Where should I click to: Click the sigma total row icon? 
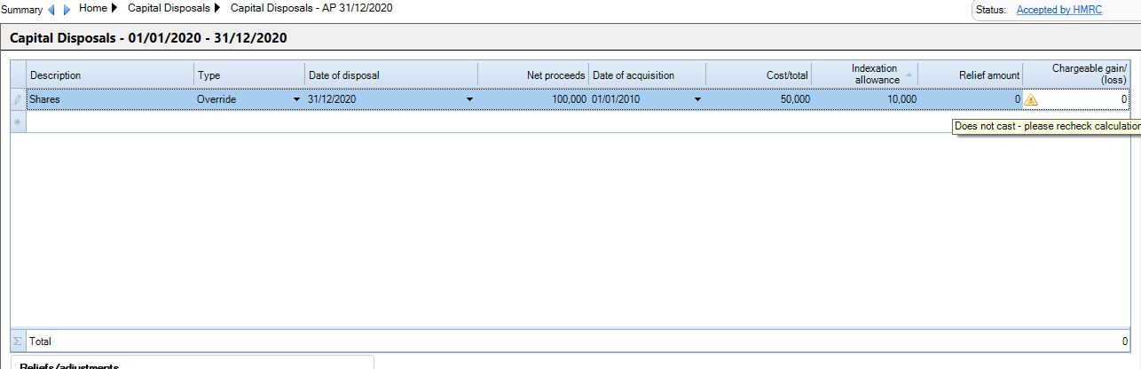coord(18,341)
